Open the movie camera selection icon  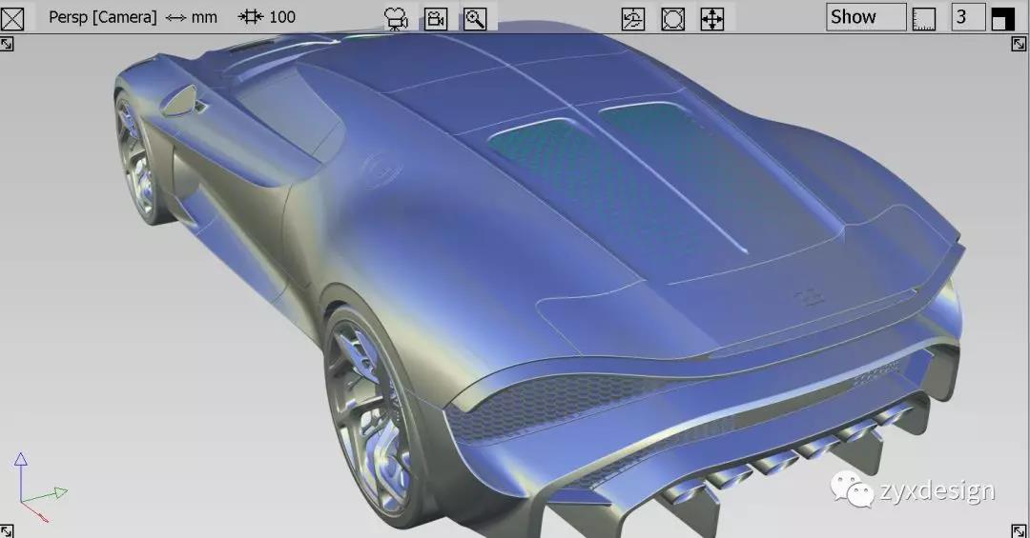[396, 19]
